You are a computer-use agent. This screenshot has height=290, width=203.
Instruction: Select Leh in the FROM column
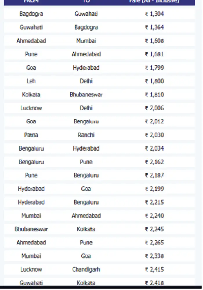coord(31,81)
